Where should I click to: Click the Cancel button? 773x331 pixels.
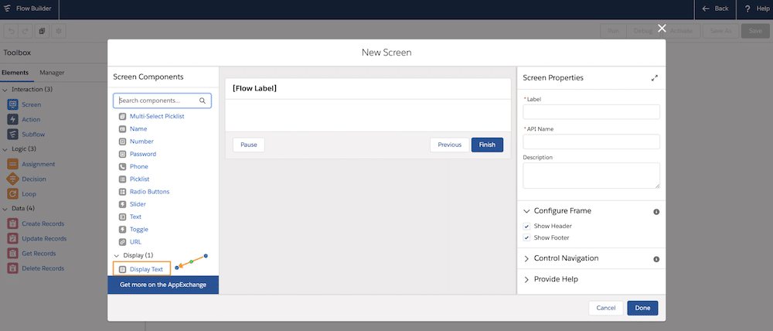click(x=606, y=308)
